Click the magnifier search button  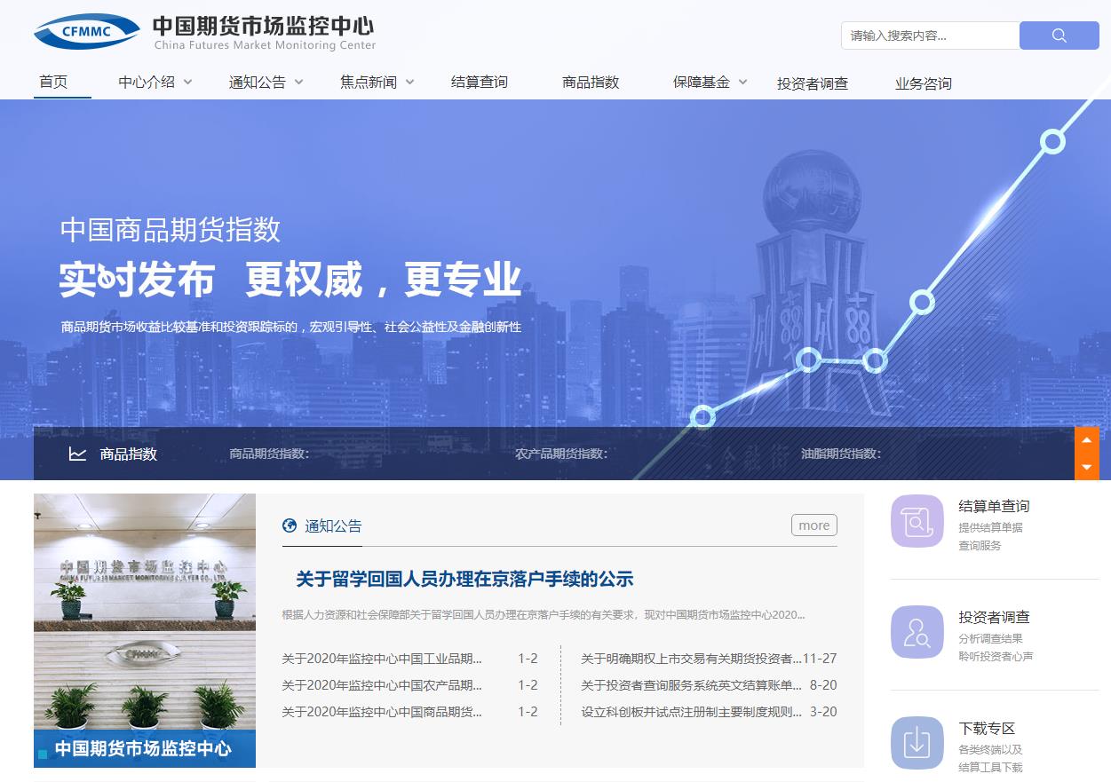point(1059,36)
